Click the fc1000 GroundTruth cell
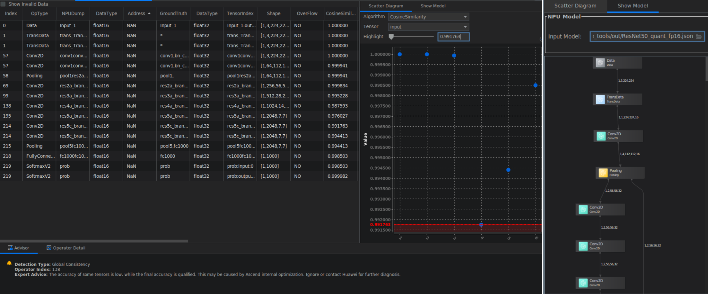Screen dimensions: 708x294 coord(173,156)
